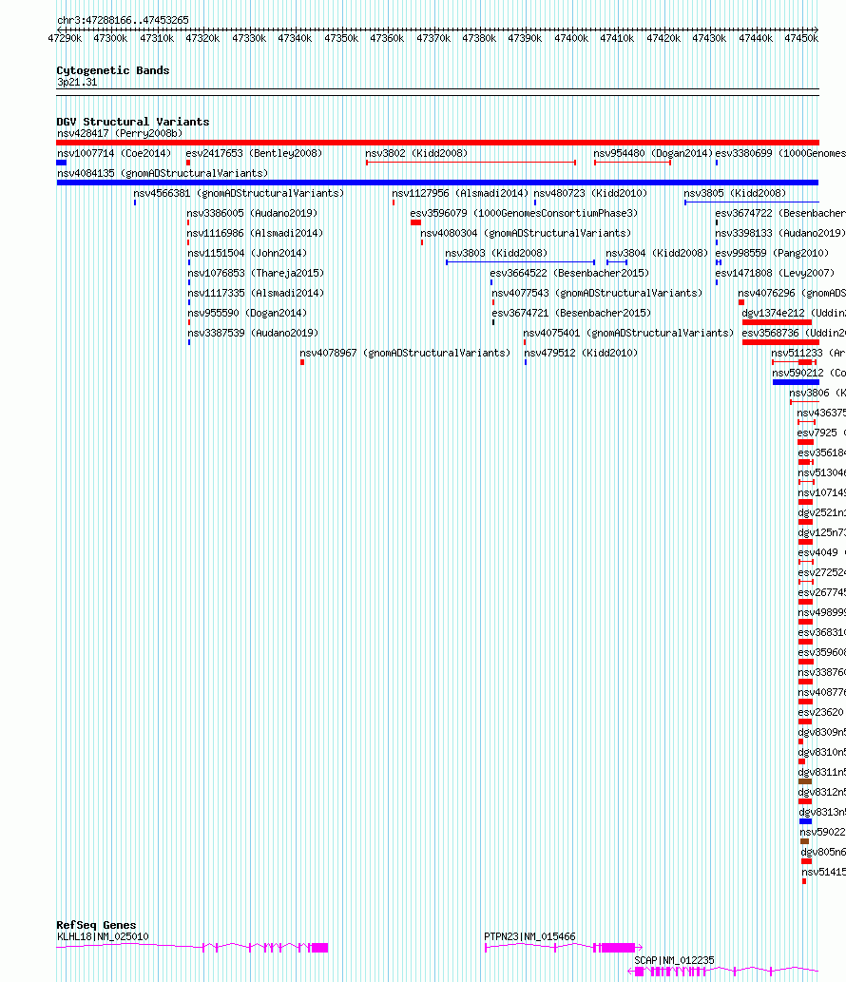Select esv3664522 (Besenbacher2015) label
This screenshot has height=982, width=846.
coord(569,274)
